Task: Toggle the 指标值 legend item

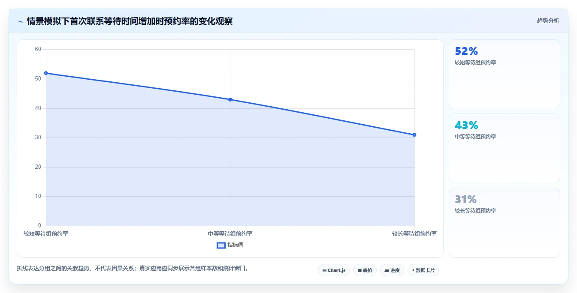Action: click(x=230, y=245)
